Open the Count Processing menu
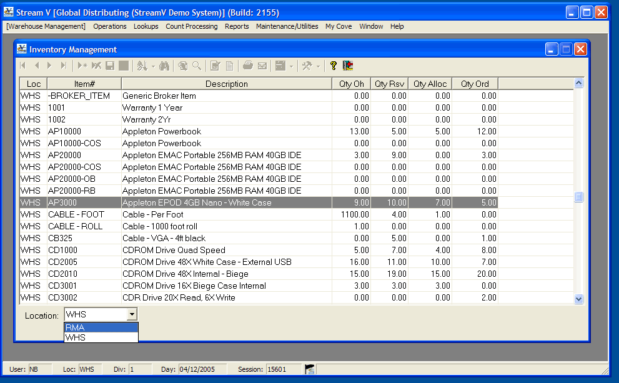Screen dimensions: 619x383 click(192, 26)
